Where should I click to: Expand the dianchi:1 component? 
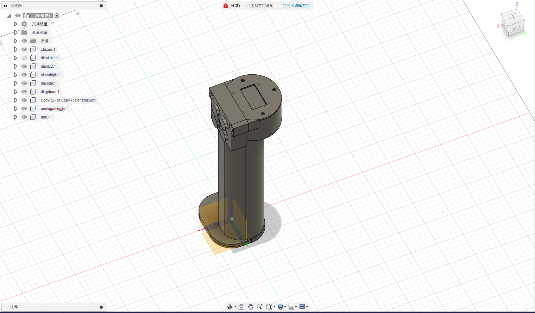[15, 83]
